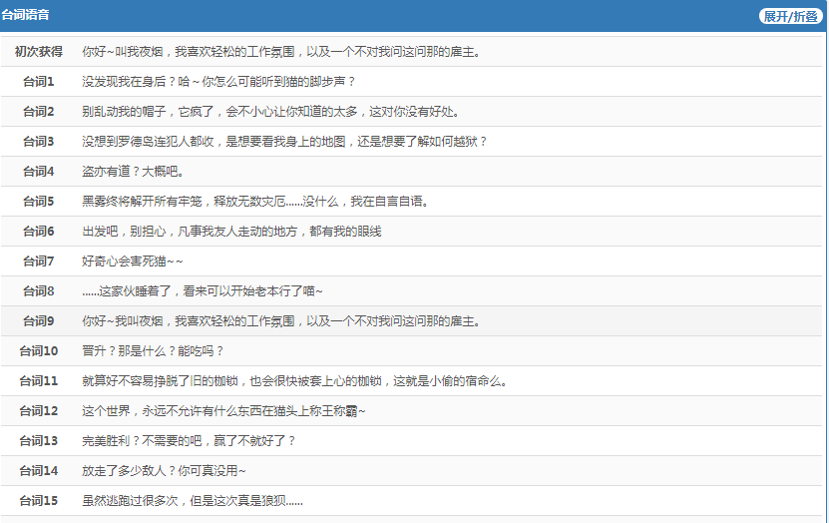Click the 台词12 row label
This screenshot has width=829, height=523.
(39, 410)
